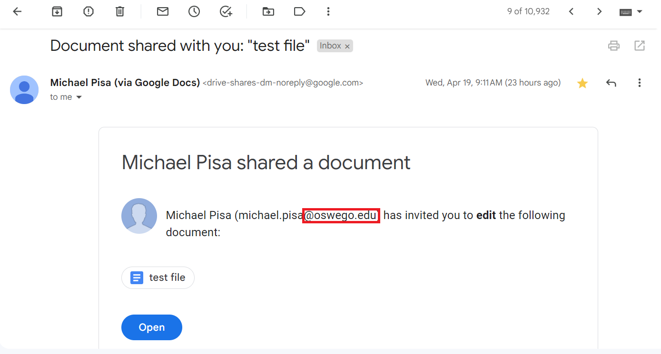Open the message More options menu
Screen dimensions: 661x354
click(640, 83)
